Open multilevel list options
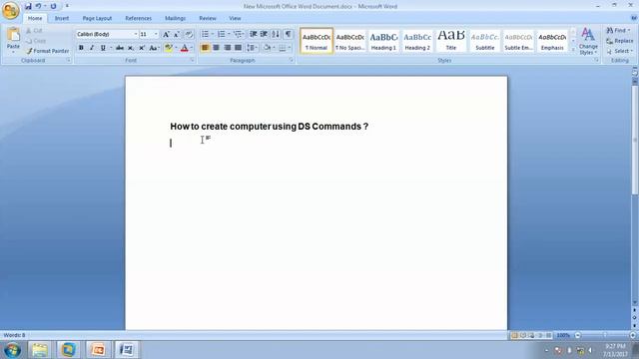This screenshot has height=359, width=639. 239,34
